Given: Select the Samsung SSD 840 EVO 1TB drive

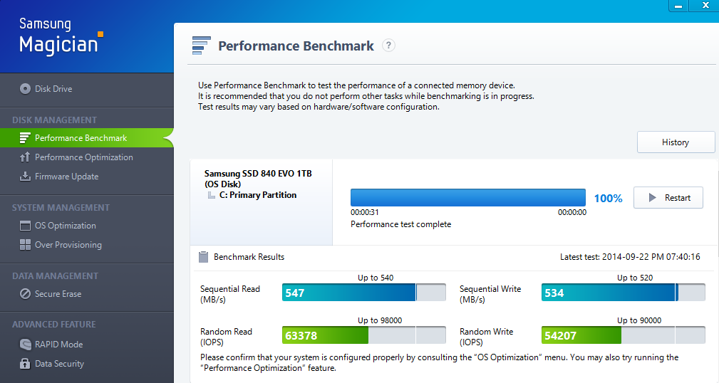Looking at the screenshot, I should pos(258,179).
